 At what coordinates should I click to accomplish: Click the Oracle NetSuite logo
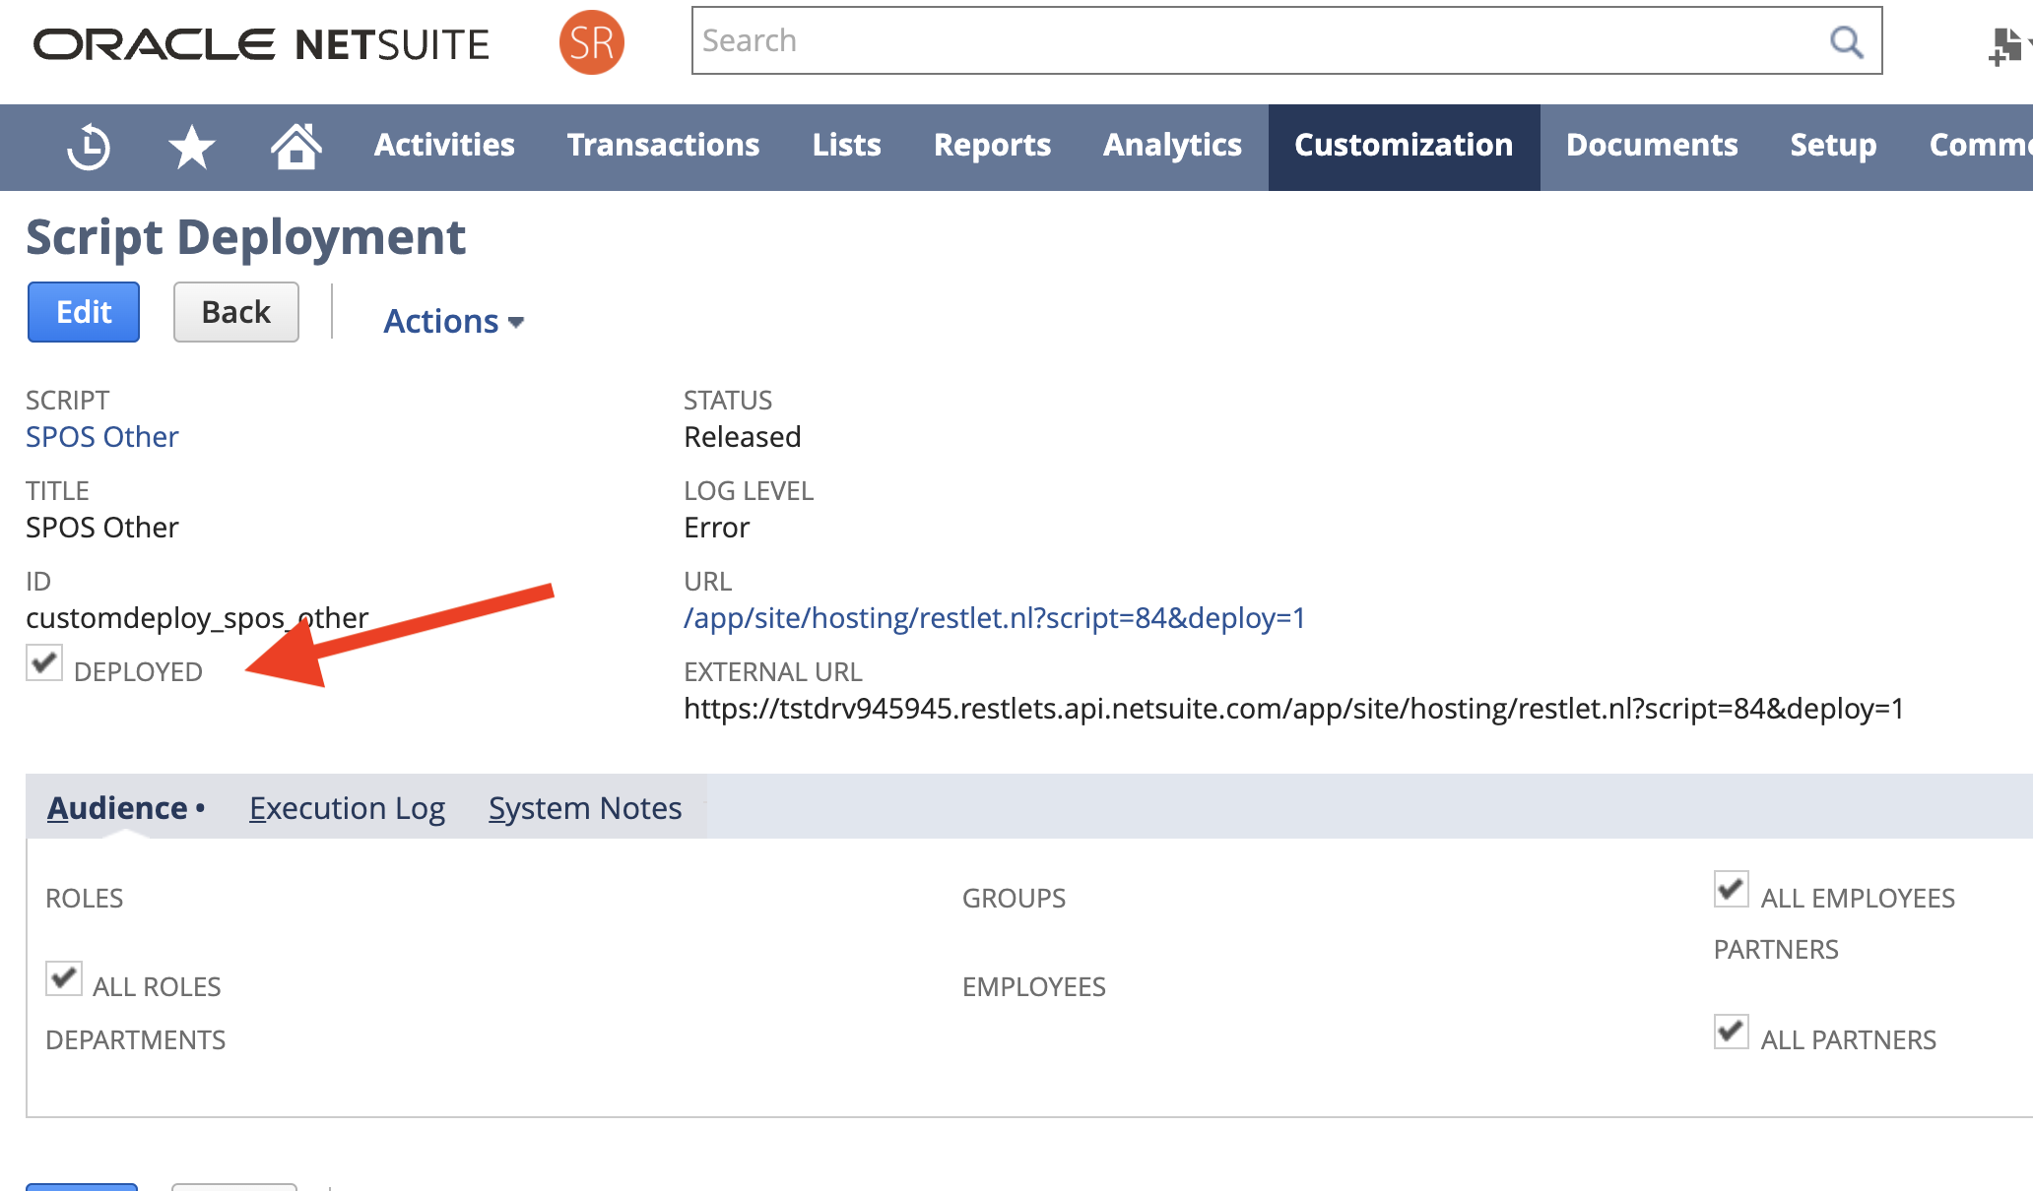[261, 44]
